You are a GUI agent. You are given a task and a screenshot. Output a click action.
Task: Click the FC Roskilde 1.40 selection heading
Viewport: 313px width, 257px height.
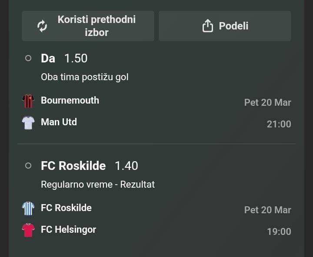pyautogui.click(x=89, y=166)
